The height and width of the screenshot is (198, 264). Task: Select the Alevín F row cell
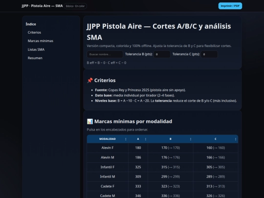[x=108, y=148]
